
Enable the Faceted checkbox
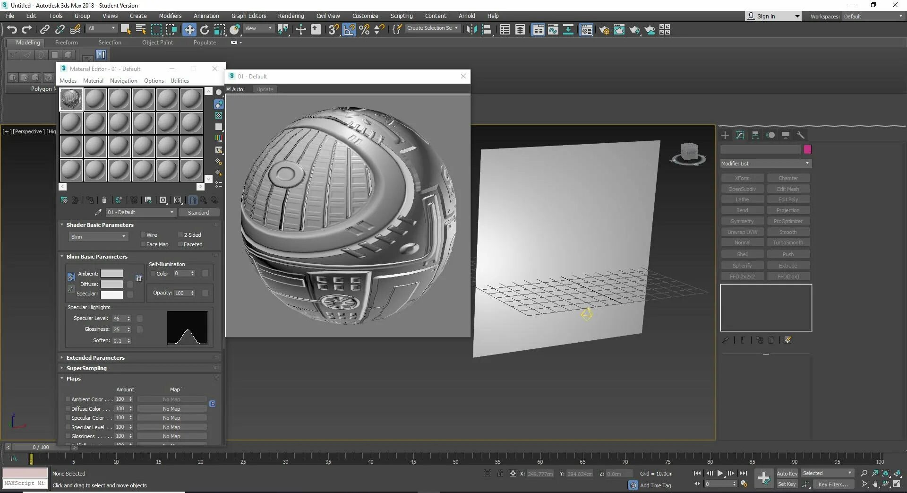coord(180,244)
